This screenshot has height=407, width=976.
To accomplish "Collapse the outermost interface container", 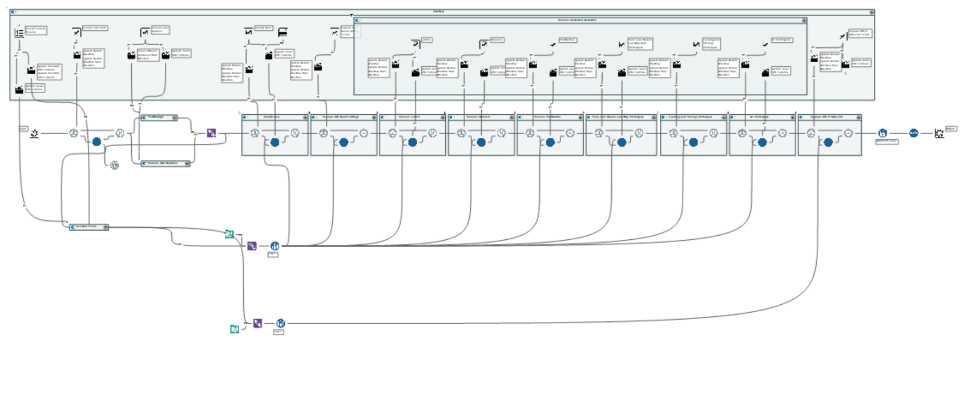I will pos(872,12).
